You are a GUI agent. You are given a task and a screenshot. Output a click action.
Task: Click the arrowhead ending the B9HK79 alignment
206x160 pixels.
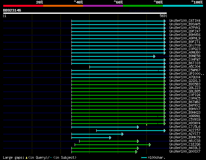[110, 138]
